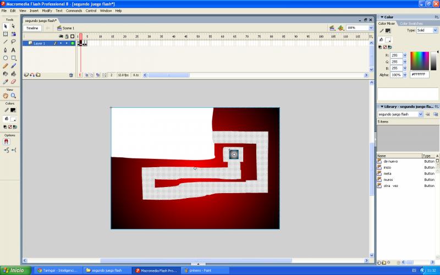Click the Scene 1 label
The width and height of the screenshot is (440, 275).
click(x=68, y=28)
